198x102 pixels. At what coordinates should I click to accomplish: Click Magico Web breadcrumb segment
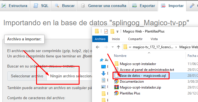point(188,47)
